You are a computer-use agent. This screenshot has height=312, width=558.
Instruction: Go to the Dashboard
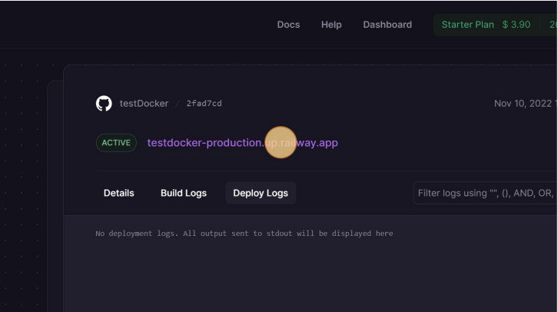(x=387, y=25)
